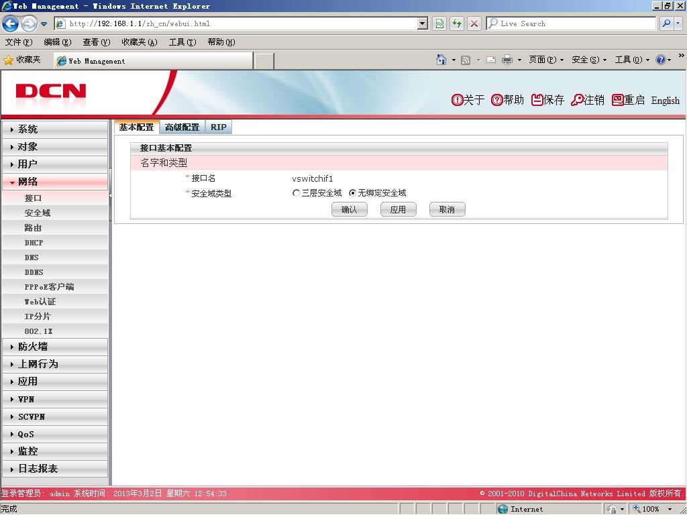Viewport: 687px width, 515px height.
Task: Expand the QoS sidebar section
Action: click(x=55, y=435)
